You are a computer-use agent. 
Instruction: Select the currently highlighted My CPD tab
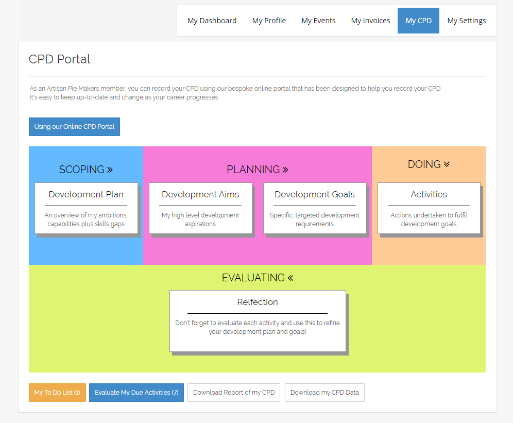tap(418, 21)
